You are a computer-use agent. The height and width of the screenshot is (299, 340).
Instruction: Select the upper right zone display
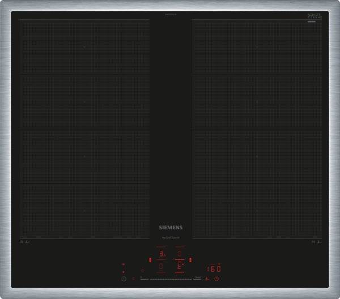[180, 254]
